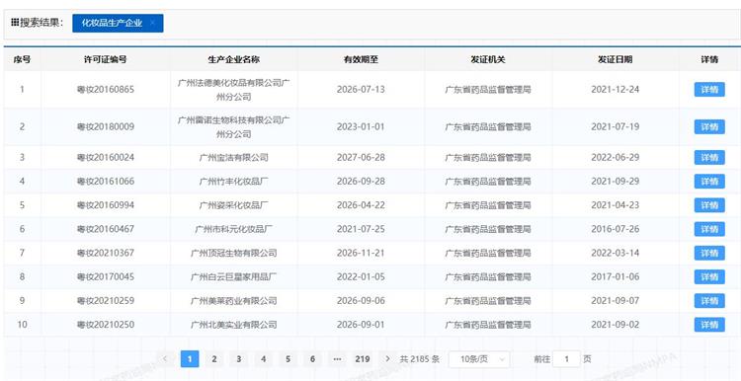
Task: Click issue date 2022-06-29
Action: [x=616, y=157]
